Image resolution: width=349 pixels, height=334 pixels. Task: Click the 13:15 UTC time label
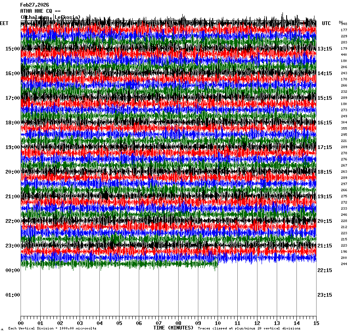click(325, 49)
